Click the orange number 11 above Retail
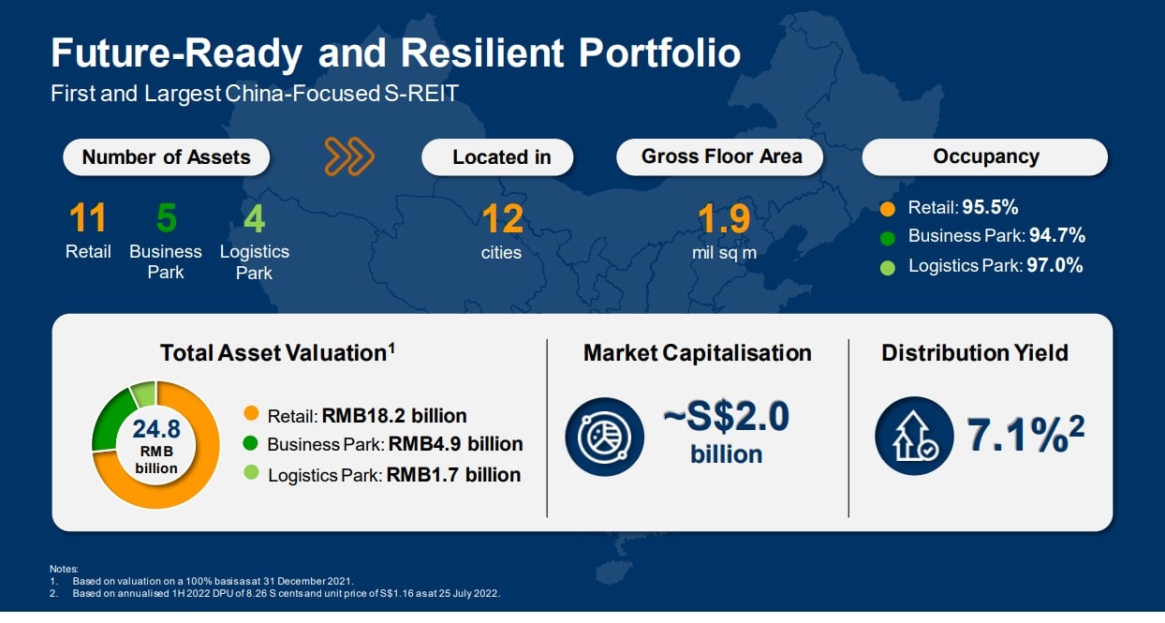This screenshot has height=623, width=1165. (88, 218)
